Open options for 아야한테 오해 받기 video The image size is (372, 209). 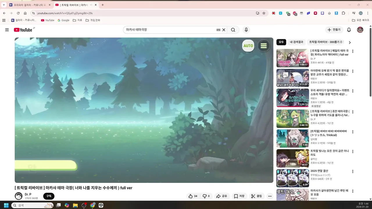pyautogui.click(x=353, y=71)
